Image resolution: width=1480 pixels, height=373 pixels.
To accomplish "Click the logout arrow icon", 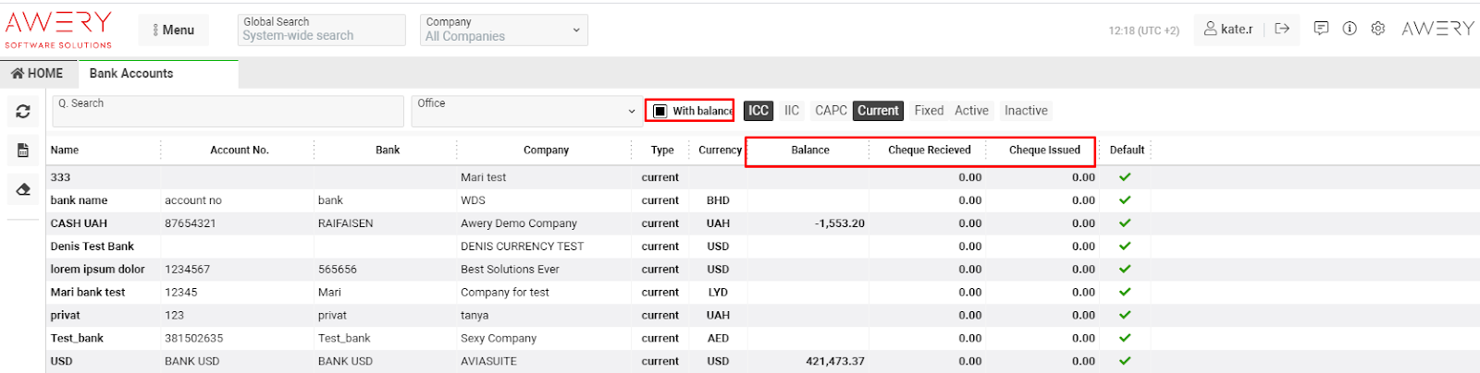I will (1282, 29).
